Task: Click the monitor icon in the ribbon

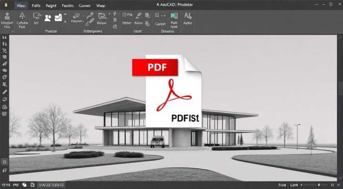Action: pos(37,16)
